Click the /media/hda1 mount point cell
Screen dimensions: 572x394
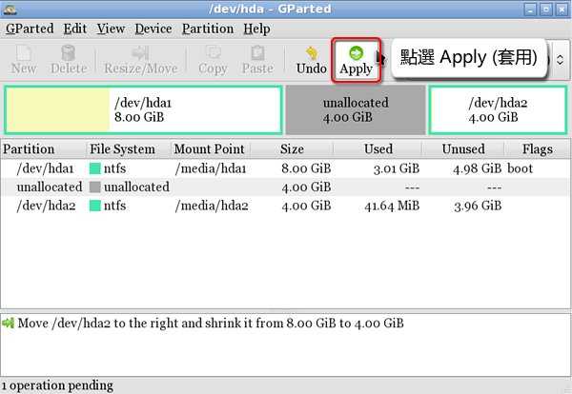tap(211, 168)
